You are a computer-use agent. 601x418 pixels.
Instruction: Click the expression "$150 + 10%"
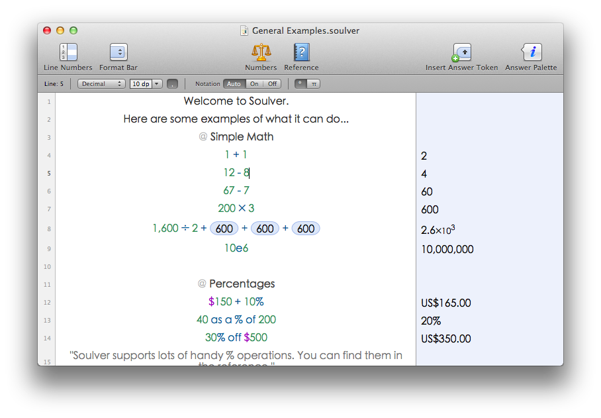click(236, 302)
